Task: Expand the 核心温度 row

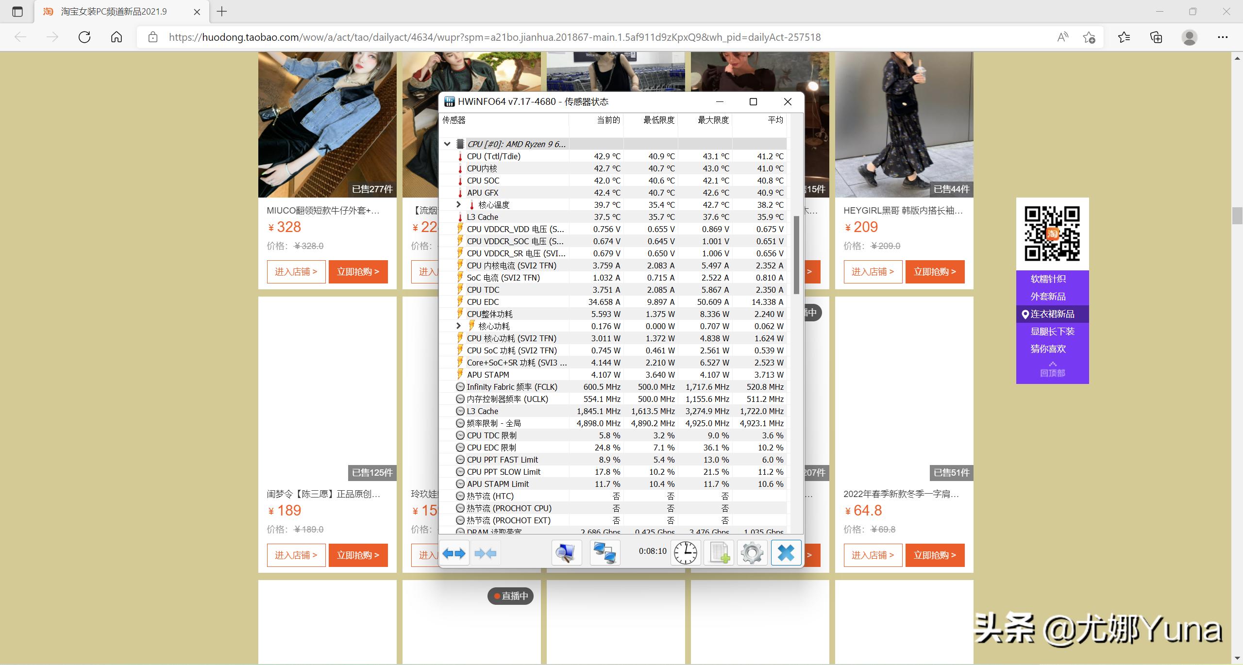Action: (458, 205)
